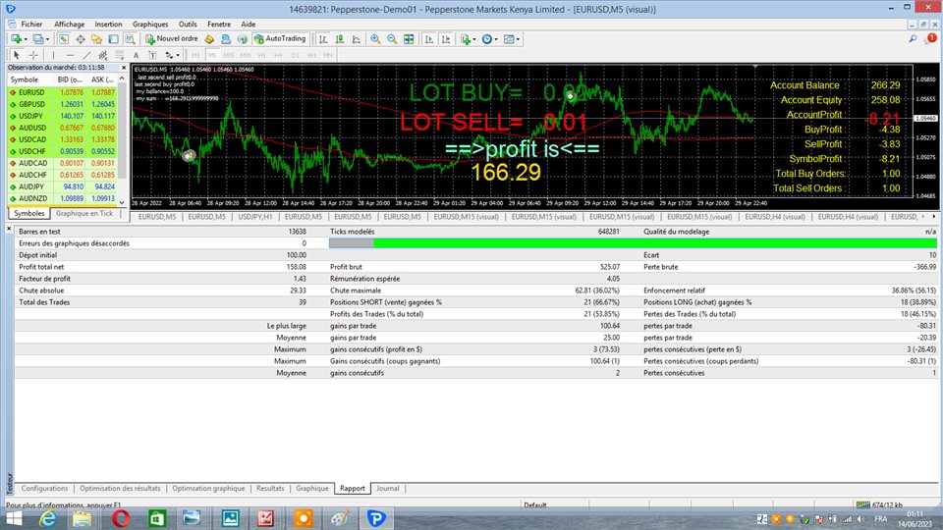Open the indicators list dropdown

coord(468,39)
